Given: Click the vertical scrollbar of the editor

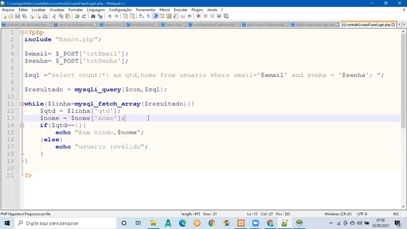Looking at the screenshot, I should point(403,81).
